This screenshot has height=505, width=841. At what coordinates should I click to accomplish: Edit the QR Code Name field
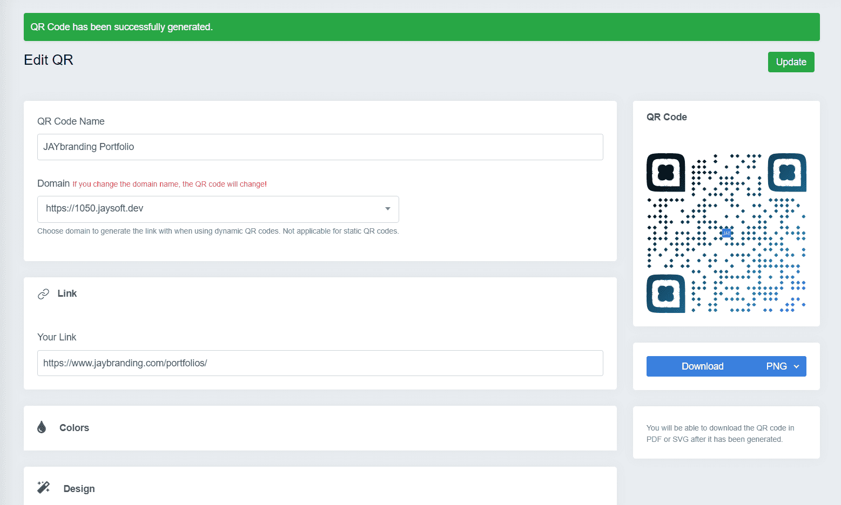coord(320,147)
